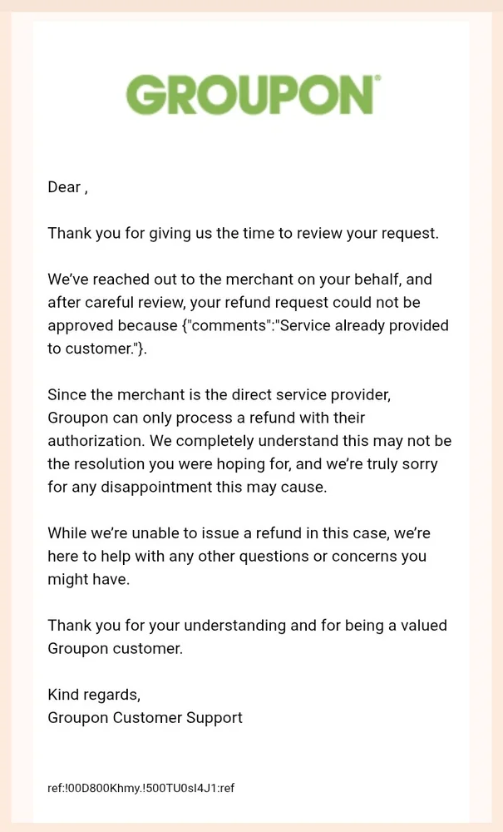Click the "to customer."}" line ending
Screen dimensions: 503x832
coord(97,349)
